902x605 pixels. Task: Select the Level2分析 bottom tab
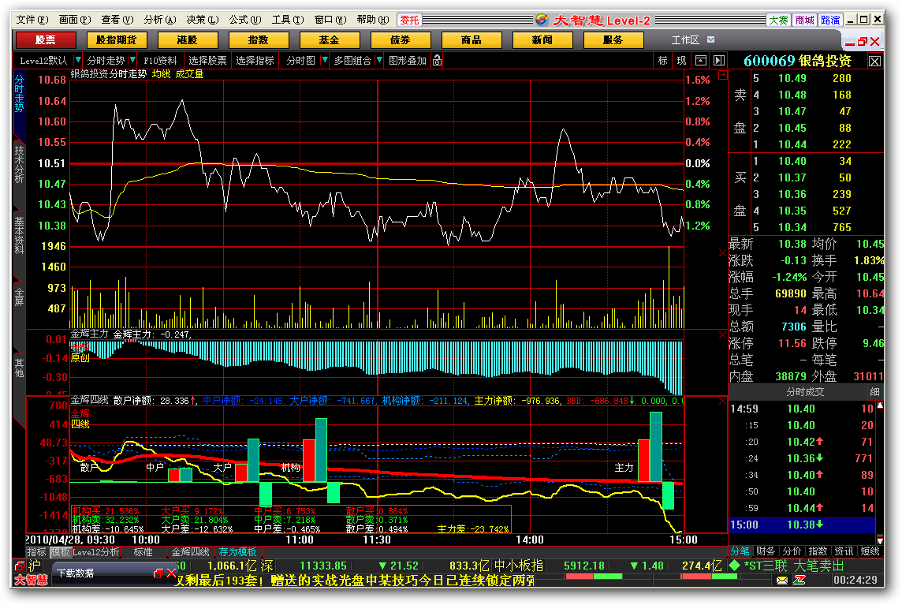coord(95,552)
